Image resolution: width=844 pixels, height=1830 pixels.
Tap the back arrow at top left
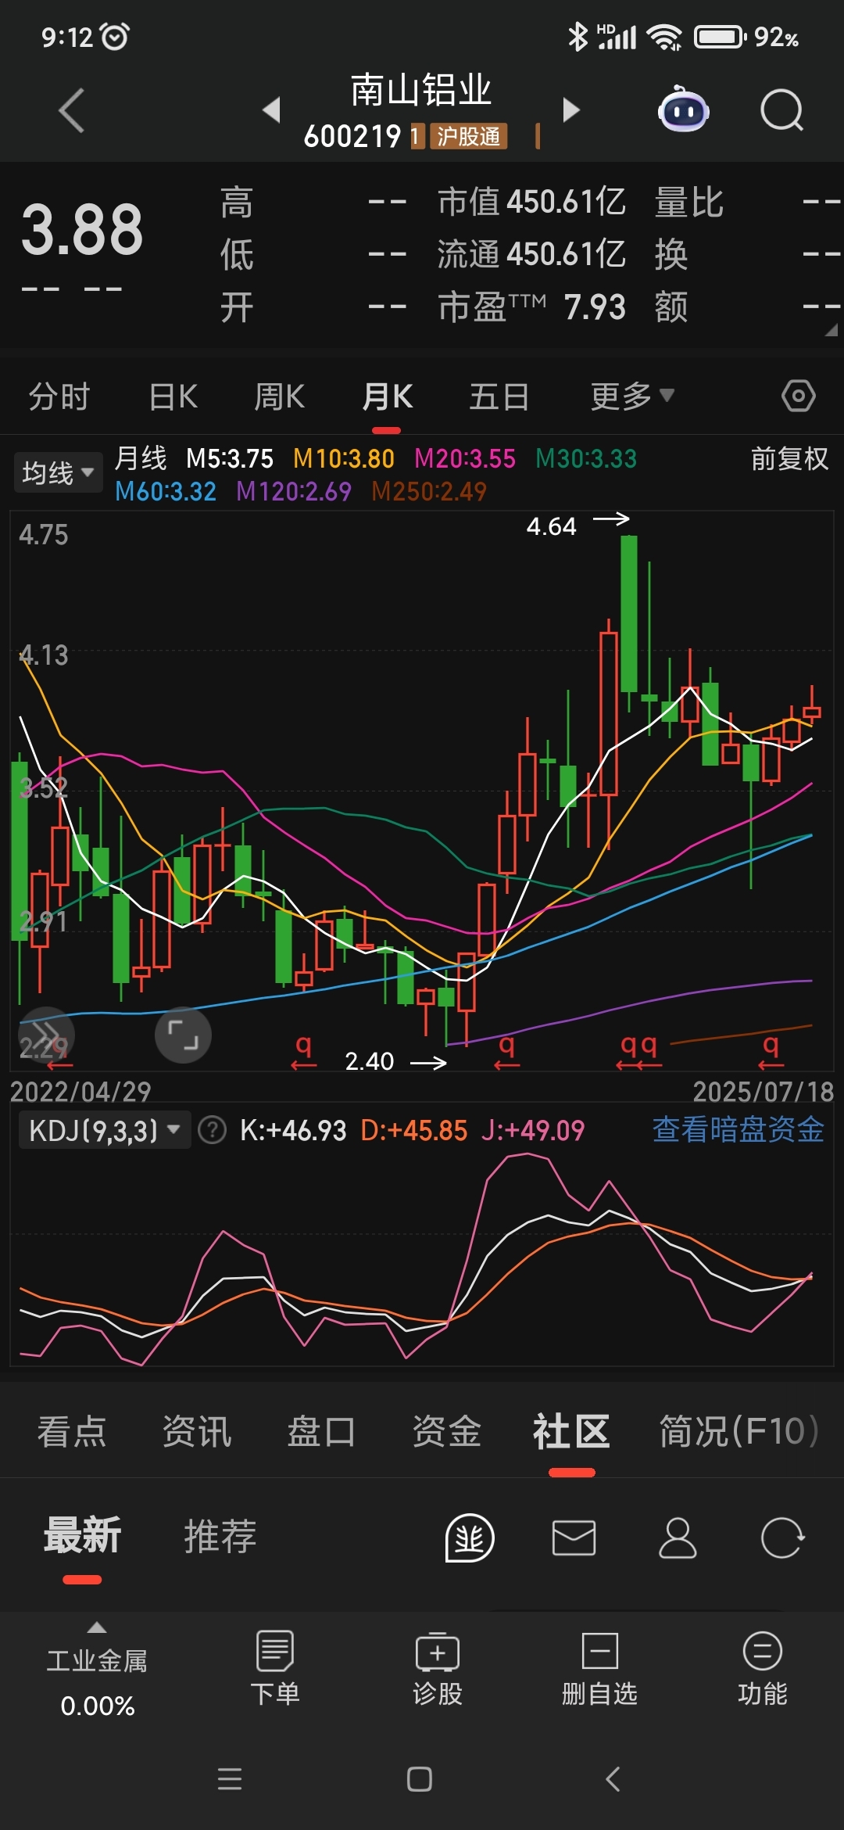(x=72, y=110)
